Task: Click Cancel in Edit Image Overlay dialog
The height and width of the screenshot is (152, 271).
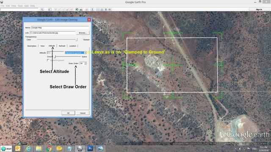Action: [83, 113]
